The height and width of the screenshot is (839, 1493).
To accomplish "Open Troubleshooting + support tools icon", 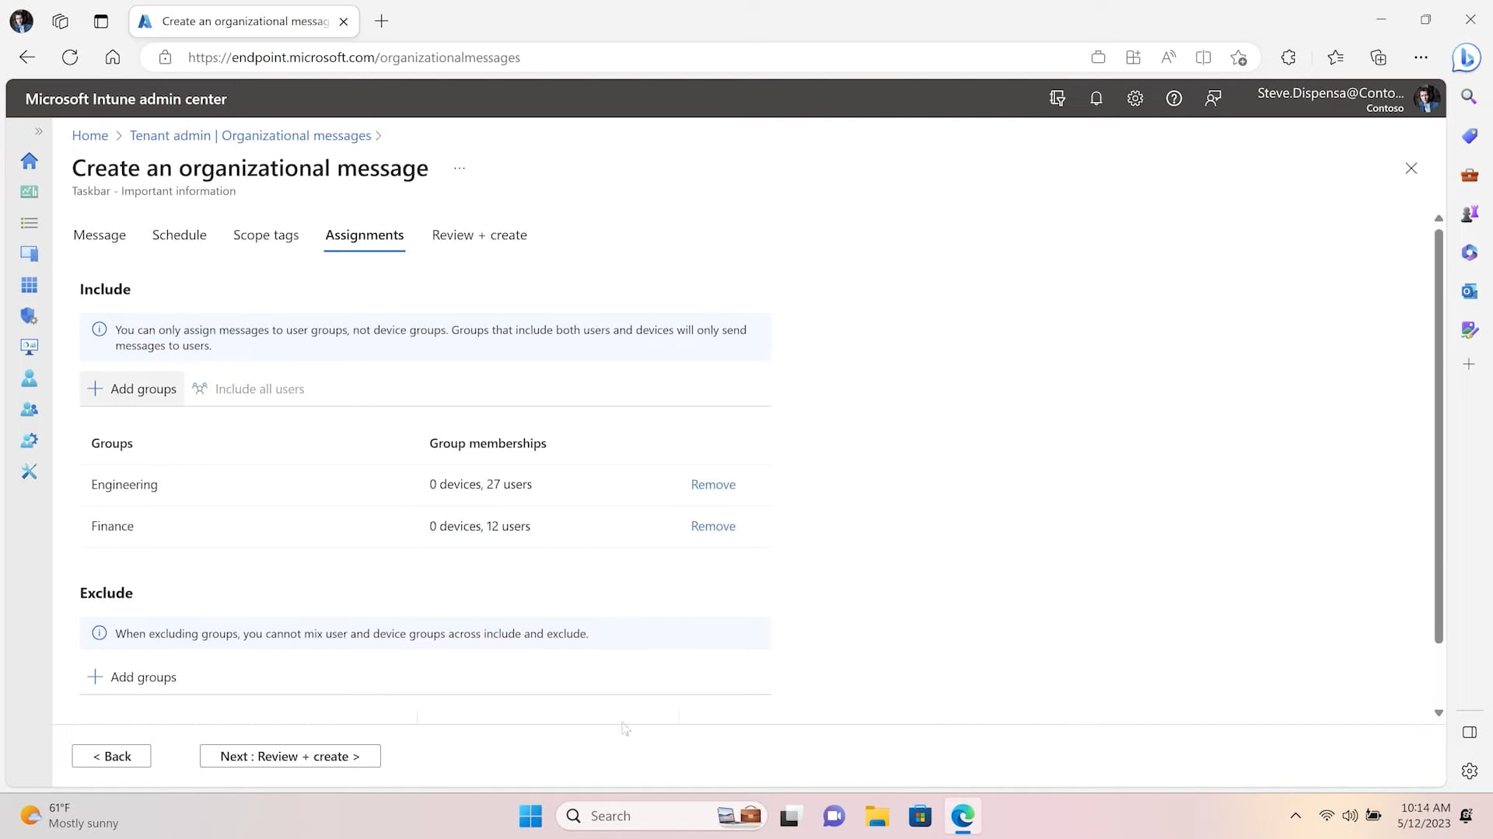I will point(29,472).
